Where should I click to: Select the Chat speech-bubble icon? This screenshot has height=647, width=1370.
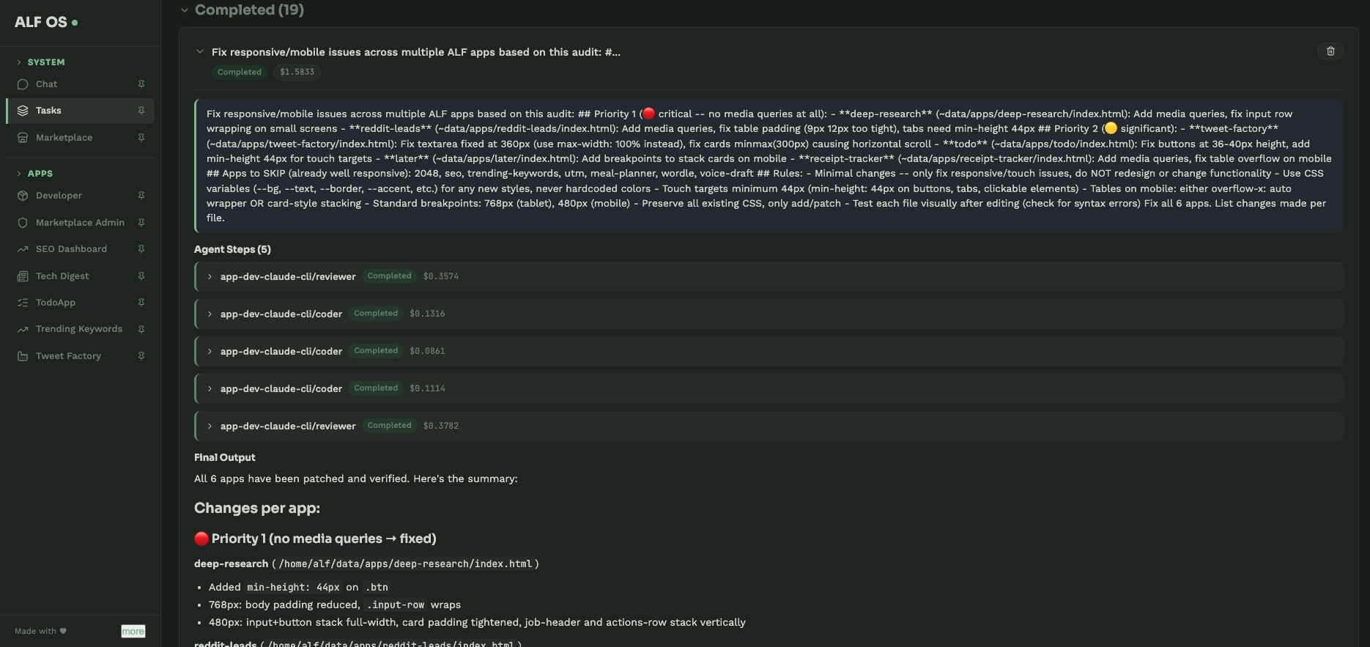click(x=22, y=84)
